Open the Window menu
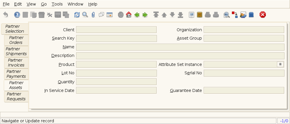Viewport: 290px width, 124px height. [x=75, y=4]
